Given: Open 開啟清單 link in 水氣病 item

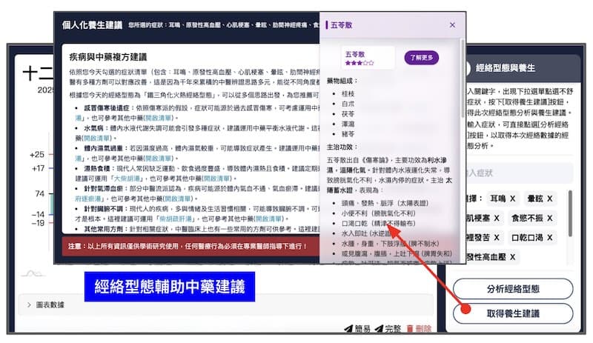Looking at the screenshot, I should pyautogui.click(x=101, y=138).
